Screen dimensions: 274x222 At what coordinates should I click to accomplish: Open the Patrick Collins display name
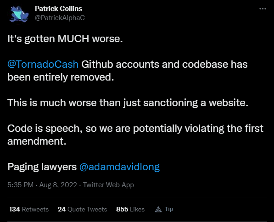click(58, 9)
